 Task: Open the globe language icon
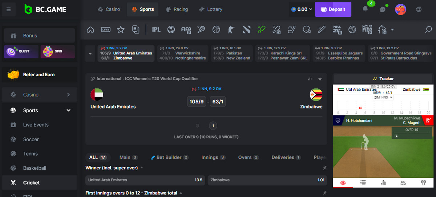[419, 9]
